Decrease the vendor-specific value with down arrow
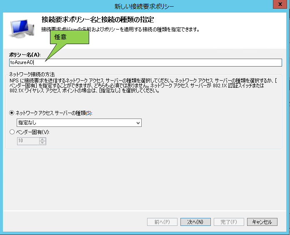290x235 pixels. [x=42, y=143]
